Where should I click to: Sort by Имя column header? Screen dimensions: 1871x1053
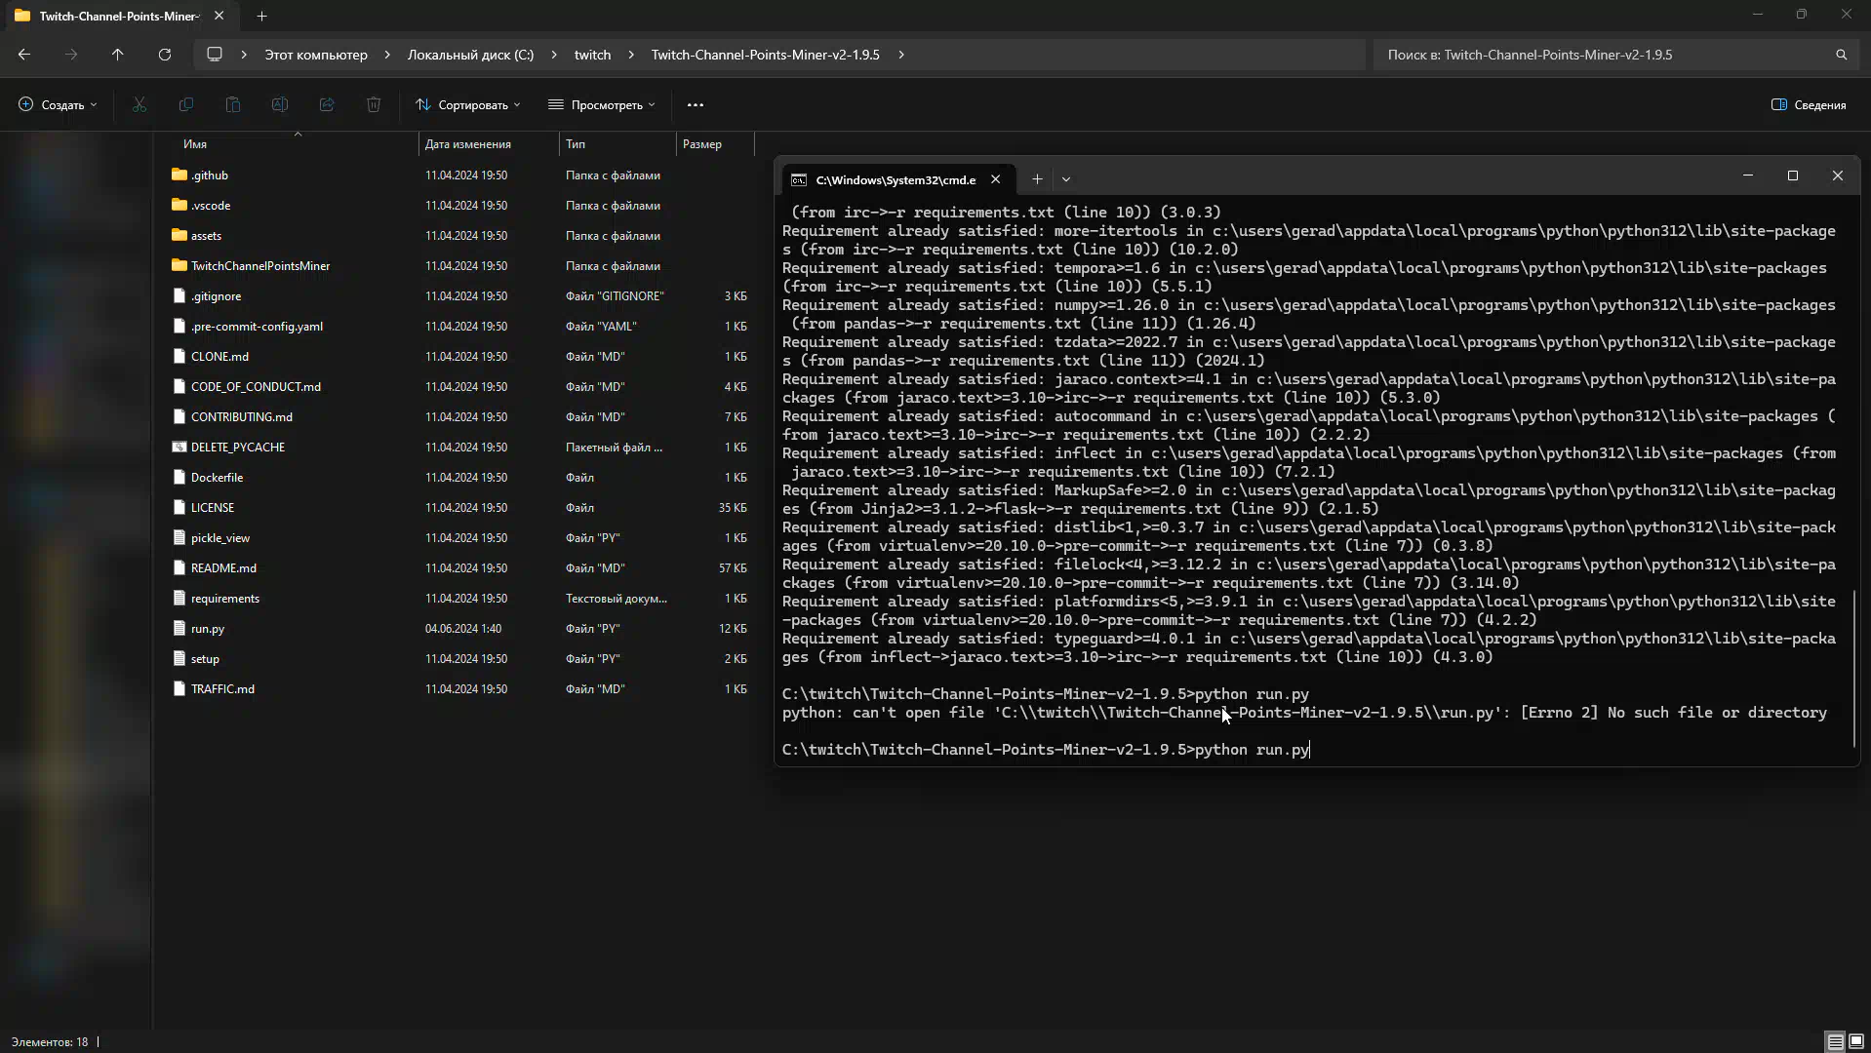pos(195,144)
